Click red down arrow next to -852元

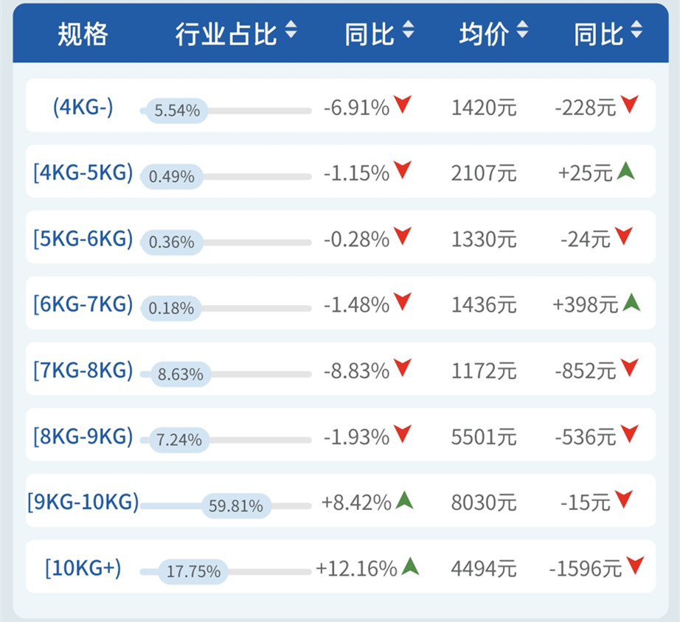[629, 368]
